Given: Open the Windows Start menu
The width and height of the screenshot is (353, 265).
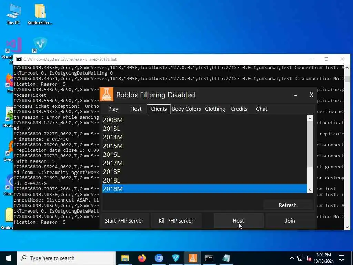Looking at the screenshot, I should coord(8,258).
